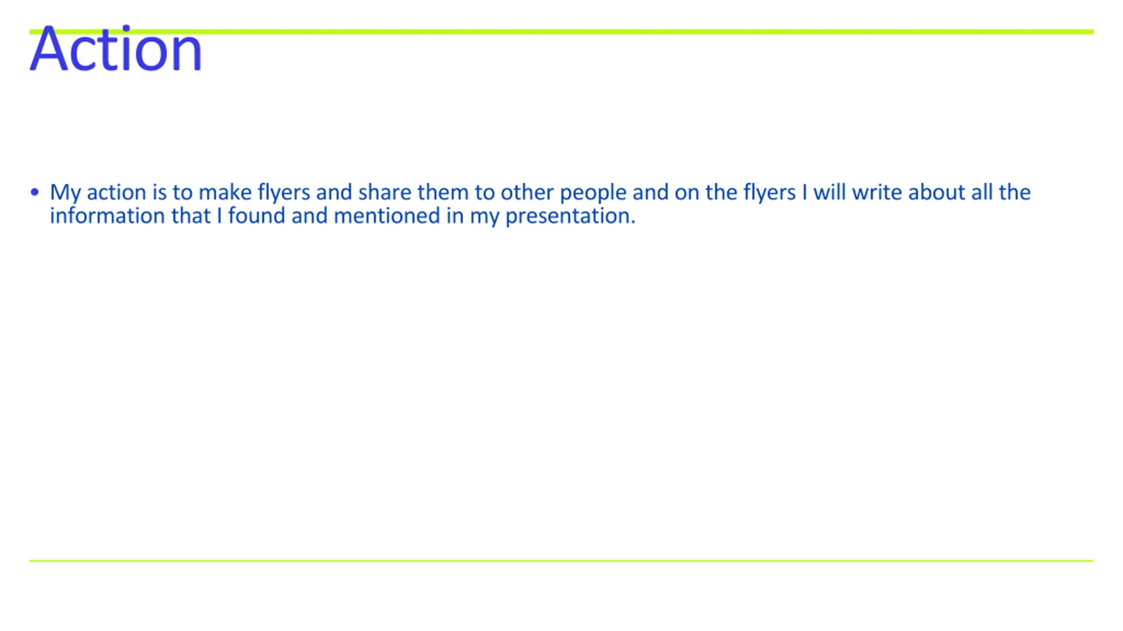The image size is (1123, 631).
Task: Click the word "people" in the first line
Action: tap(593, 193)
